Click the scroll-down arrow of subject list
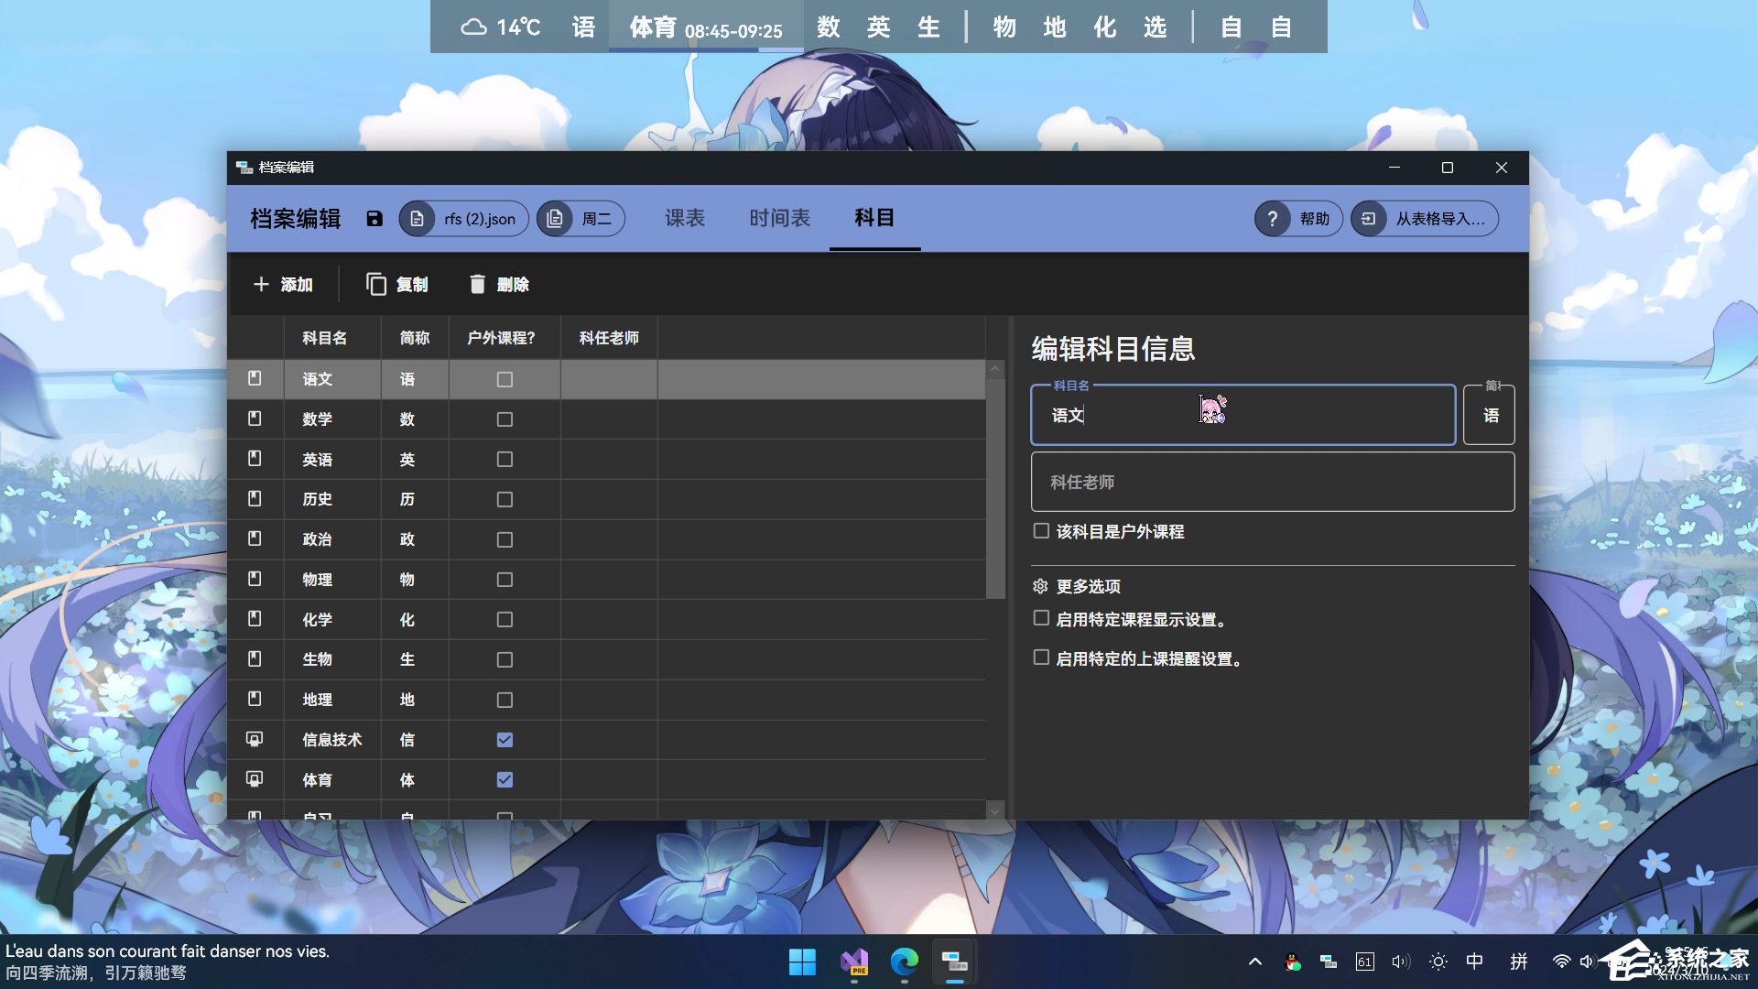 [995, 810]
